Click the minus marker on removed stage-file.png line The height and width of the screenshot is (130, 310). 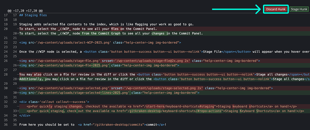tap(18, 61)
